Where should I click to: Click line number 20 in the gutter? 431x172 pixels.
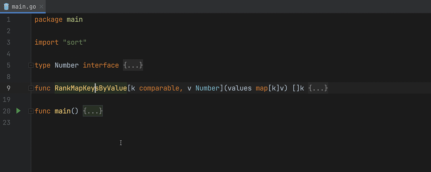coord(7,111)
